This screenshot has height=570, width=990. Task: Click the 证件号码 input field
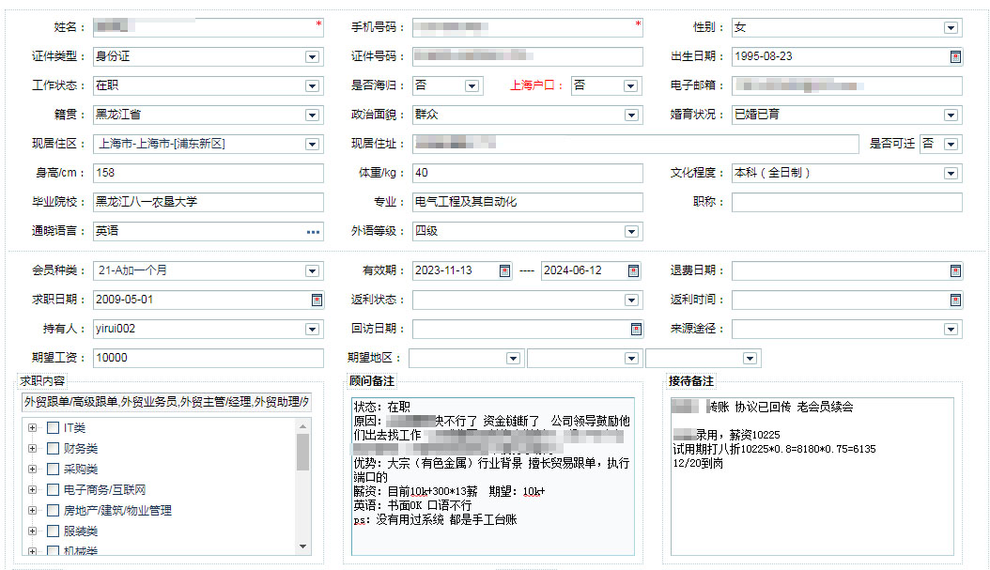pyautogui.click(x=527, y=56)
